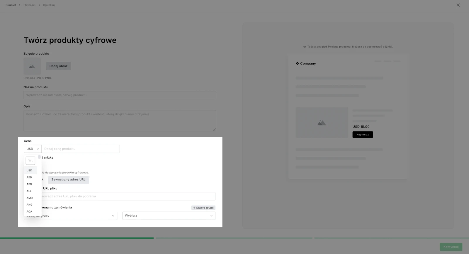Click the Opis description textarea
Viewport: 469px width, 254px height.
[120, 121]
